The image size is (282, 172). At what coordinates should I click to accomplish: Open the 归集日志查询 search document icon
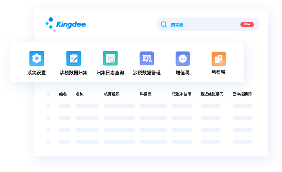tap(110, 58)
